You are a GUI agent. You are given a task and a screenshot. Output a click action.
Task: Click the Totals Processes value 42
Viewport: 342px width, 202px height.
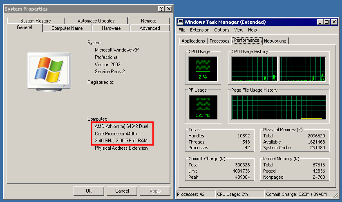(x=247, y=148)
